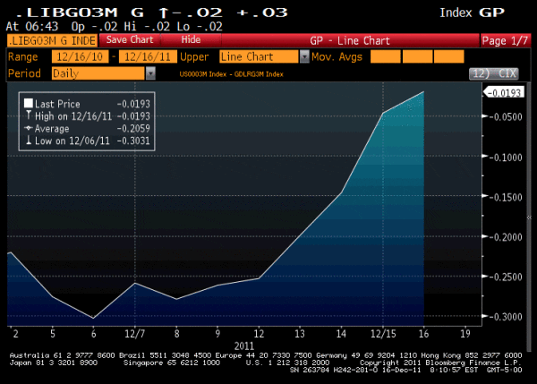Click the Low marker icon in legend
Image resolution: width=537 pixels, height=384 pixels.
pyautogui.click(x=29, y=140)
